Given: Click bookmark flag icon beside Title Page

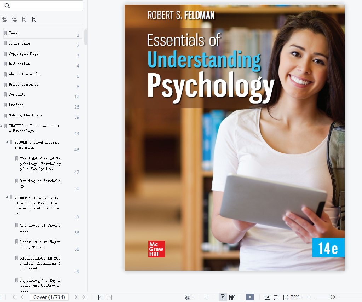Looking at the screenshot, I should point(5,43).
